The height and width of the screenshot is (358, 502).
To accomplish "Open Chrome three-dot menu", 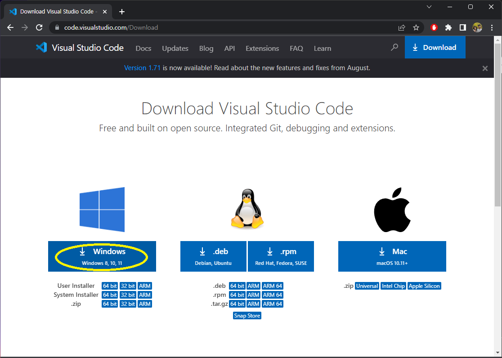I will (492, 27).
